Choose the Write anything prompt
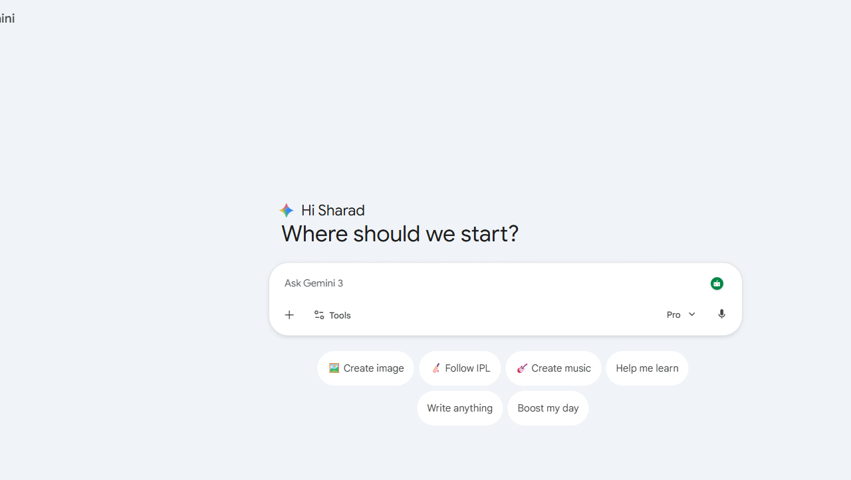851x480 pixels. (459, 408)
